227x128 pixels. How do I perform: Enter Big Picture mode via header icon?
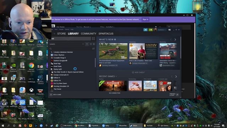[170, 30]
